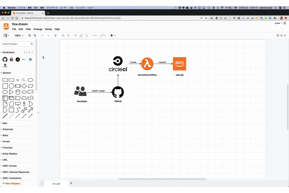This screenshot has height=193, width=289.
Task: Collapse the General shapes section
Action: 6,73
